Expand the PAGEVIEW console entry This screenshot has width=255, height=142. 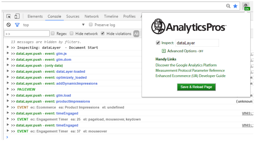point(8,89)
